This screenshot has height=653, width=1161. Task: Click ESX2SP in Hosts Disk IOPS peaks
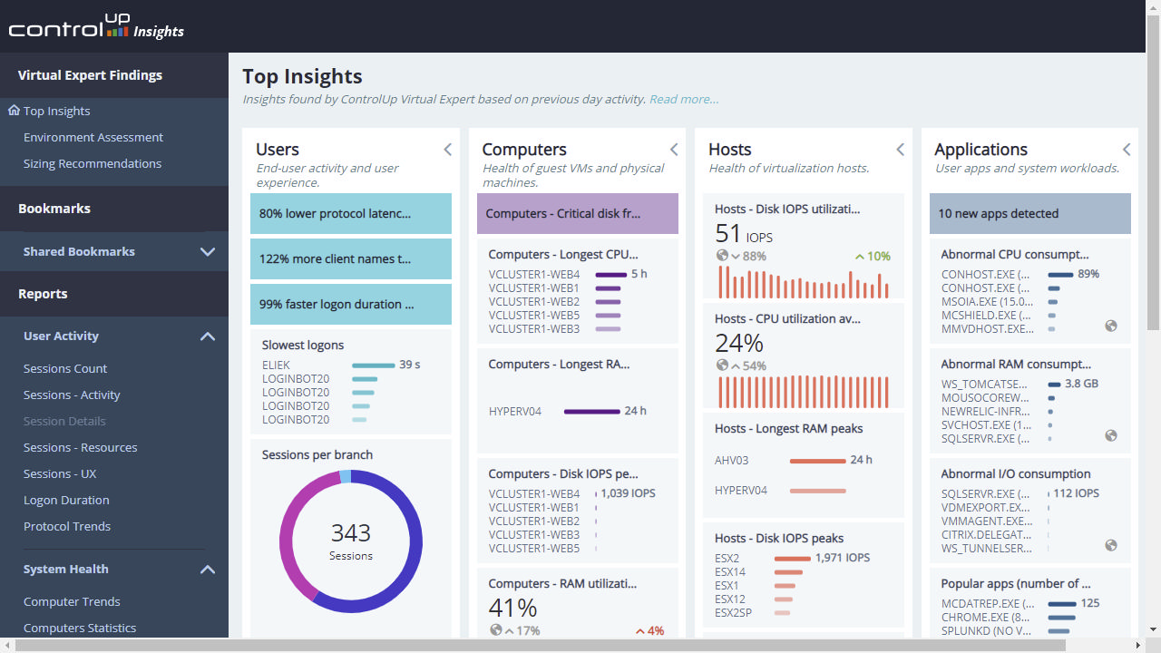tap(733, 613)
